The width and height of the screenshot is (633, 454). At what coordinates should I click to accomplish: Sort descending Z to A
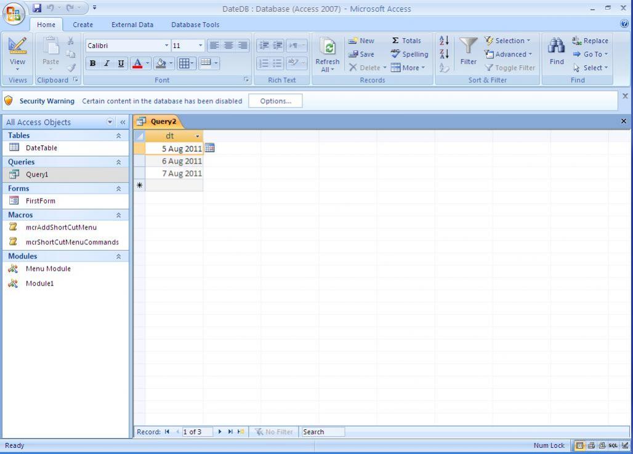(444, 54)
